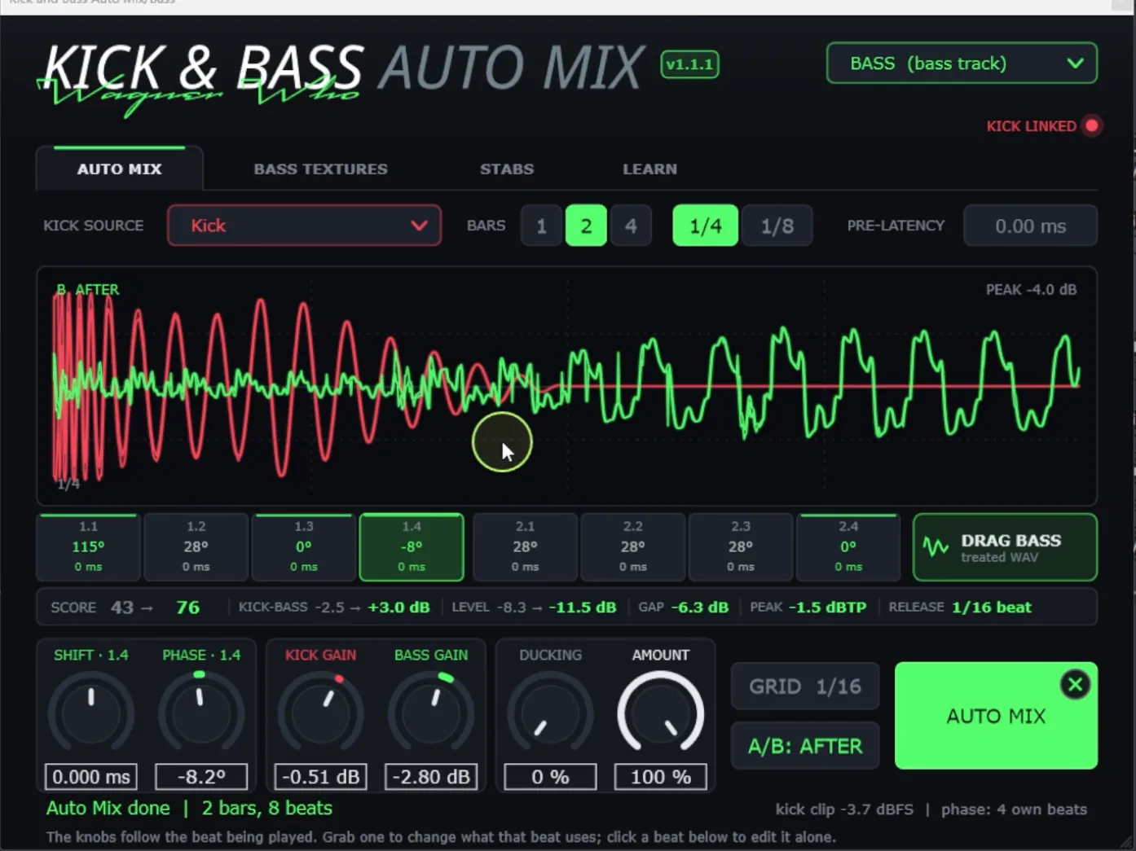This screenshot has height=851, width=1136.
Task: Set bars to 2
Action: pos(586,226)
